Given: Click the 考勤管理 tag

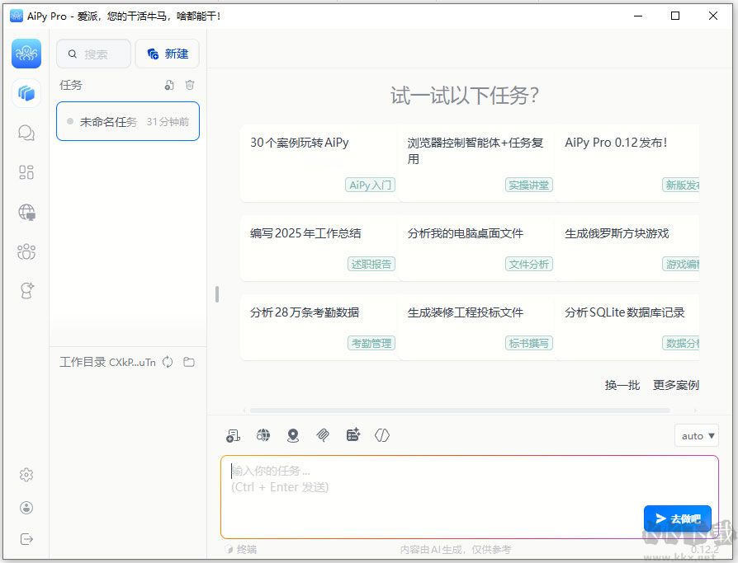Looking at the screenshot, I should [371, 343].
